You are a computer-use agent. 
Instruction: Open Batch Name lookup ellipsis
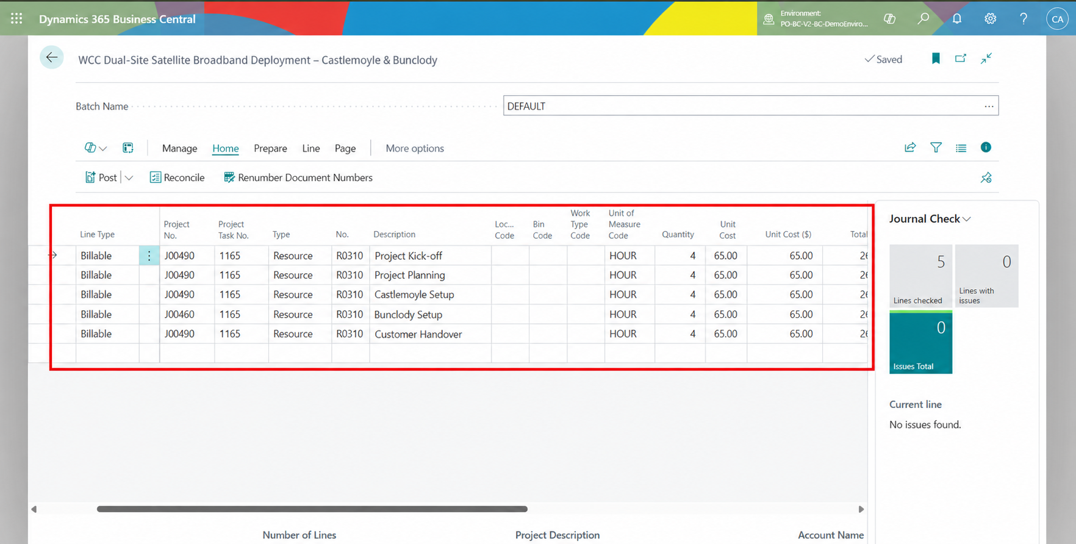point(989,106)
